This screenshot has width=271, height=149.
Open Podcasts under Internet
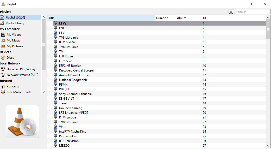click(x=13, y=86)
